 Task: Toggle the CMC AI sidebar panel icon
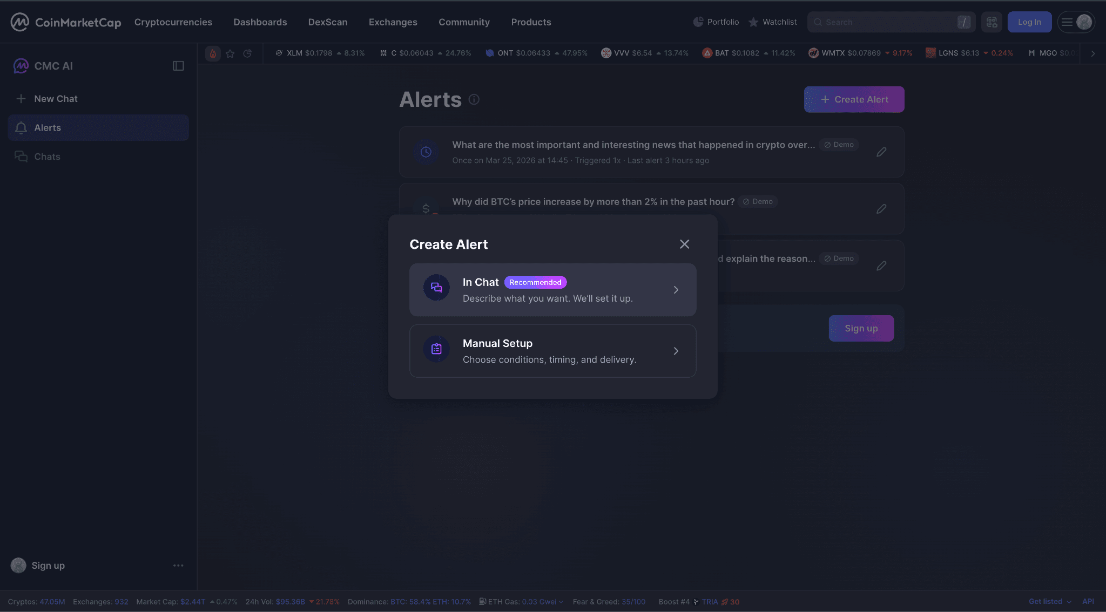[x=178, y=66]
